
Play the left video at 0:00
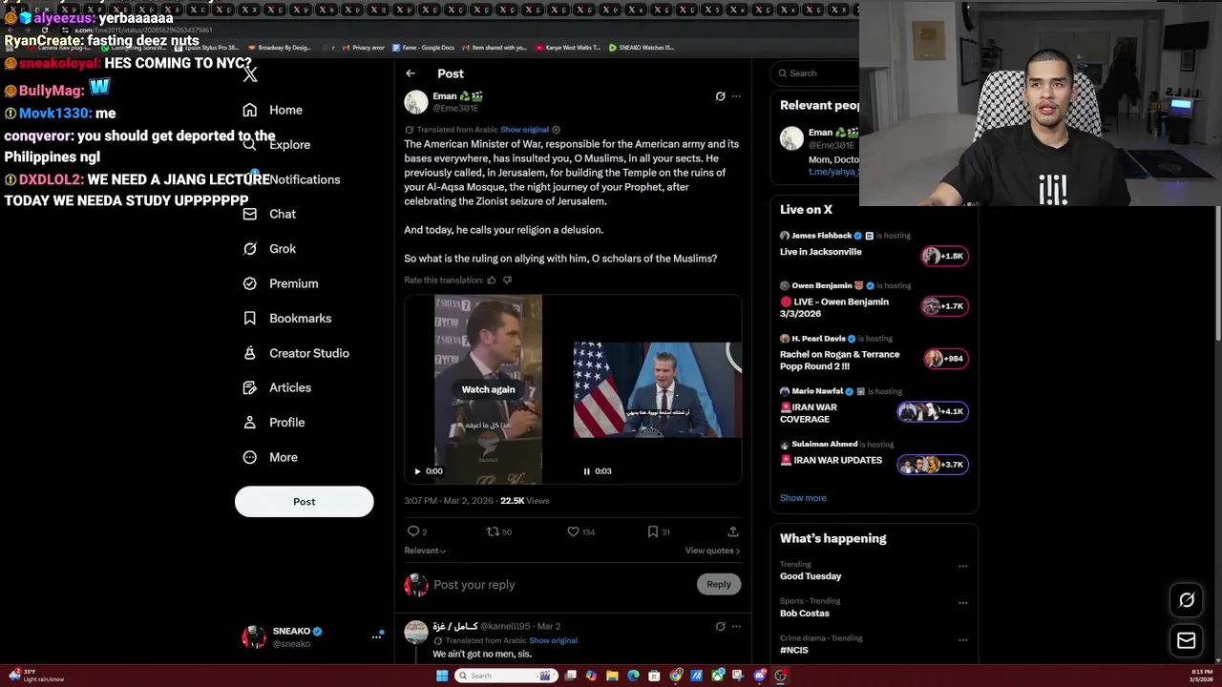417,471
